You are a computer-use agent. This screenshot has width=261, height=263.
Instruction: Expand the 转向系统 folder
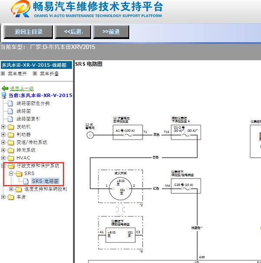tap(3, 150)
